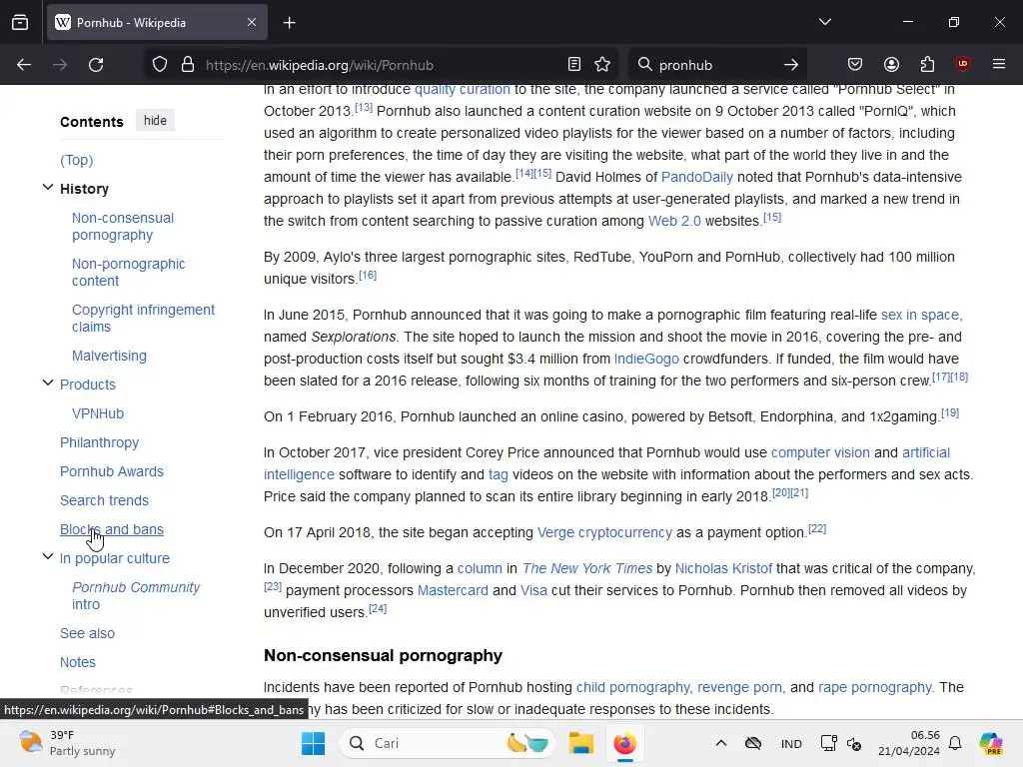Screen dimensions: 1023x767
Task: View site security via the padlock icon
Action: pyautogui.click(x=188, y=65)
